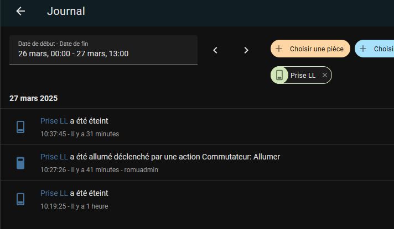
Task: Open the partially visible blue Choisir chip
Action: tap(375, 49)
